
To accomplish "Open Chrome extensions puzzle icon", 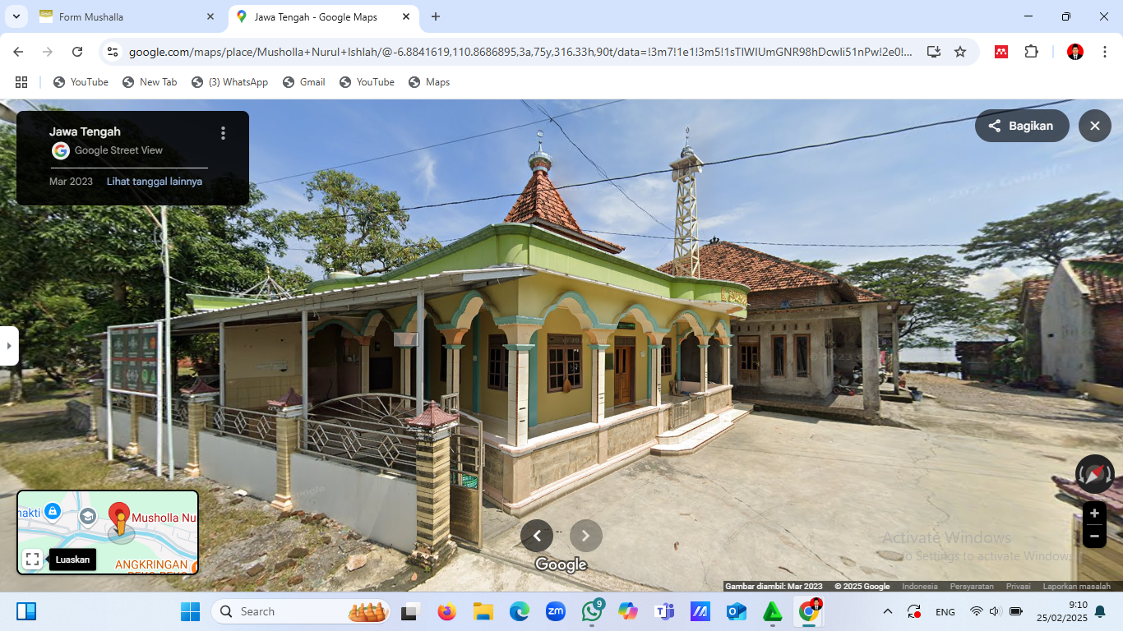I will (1031, 52).
